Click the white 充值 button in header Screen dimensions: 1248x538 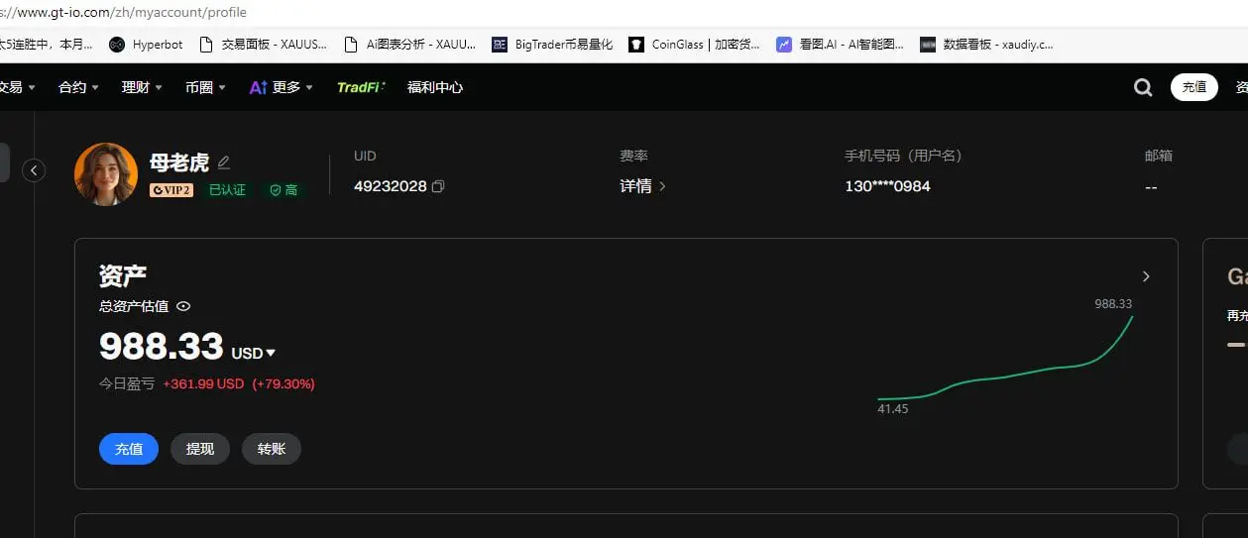(1194, 87)
